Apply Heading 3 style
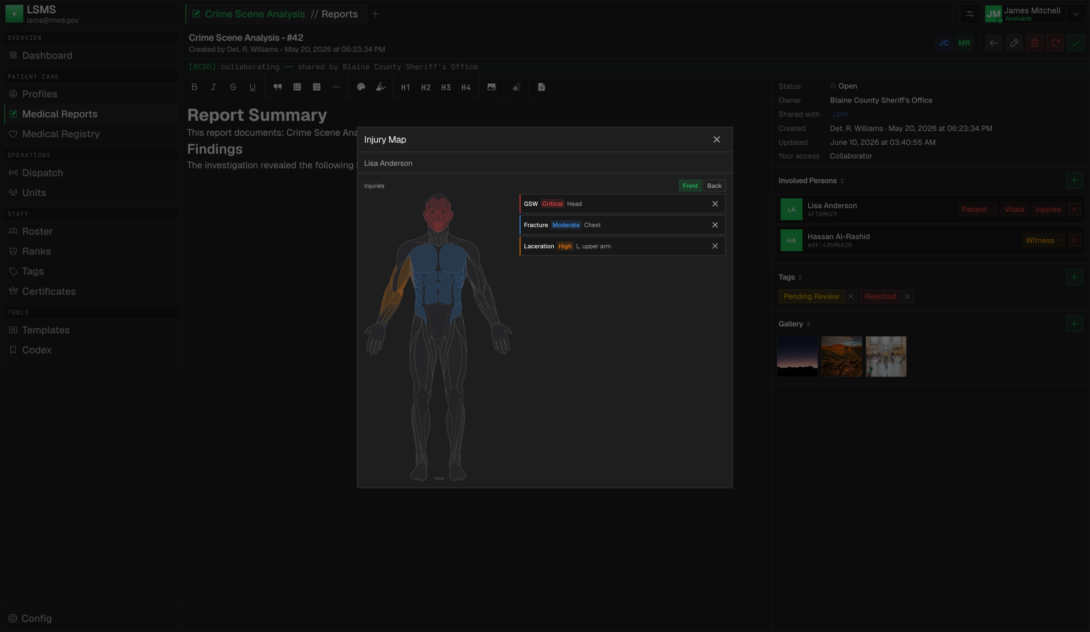The image size is (1090, 632). (446, 87)
